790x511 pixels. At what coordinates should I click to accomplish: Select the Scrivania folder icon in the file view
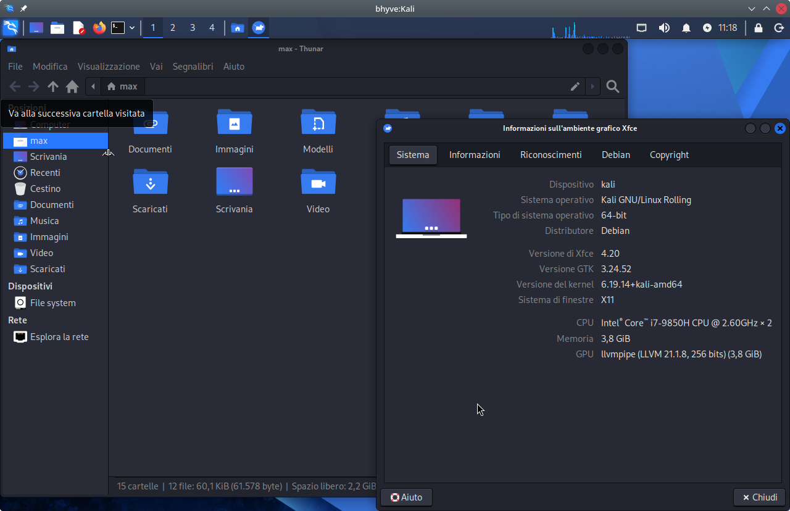(x=235, y=182)
